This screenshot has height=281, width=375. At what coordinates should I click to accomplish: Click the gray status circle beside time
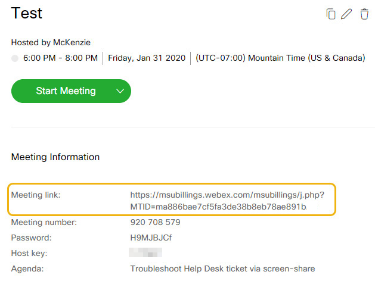pos(15,58)
